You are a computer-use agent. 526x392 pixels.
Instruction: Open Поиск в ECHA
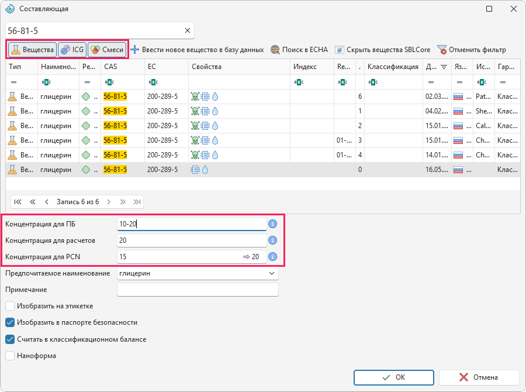point(299,50)
